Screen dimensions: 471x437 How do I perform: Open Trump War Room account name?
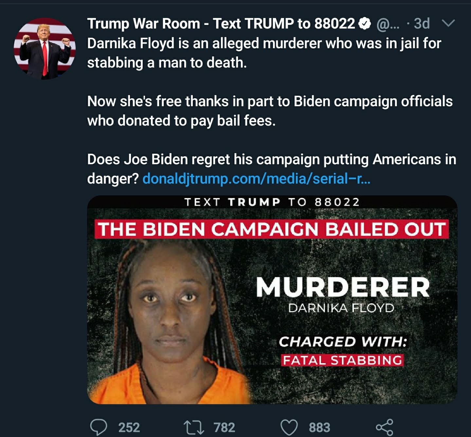[221, 24]
